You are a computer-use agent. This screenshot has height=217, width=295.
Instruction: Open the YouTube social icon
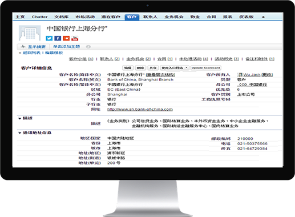pos(75,38)
